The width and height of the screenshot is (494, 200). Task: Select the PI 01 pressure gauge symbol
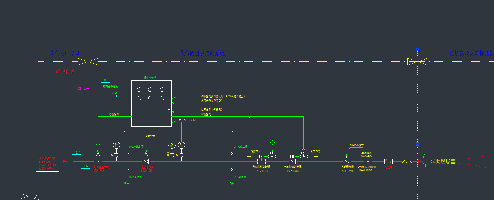click(x=116, y=145)
